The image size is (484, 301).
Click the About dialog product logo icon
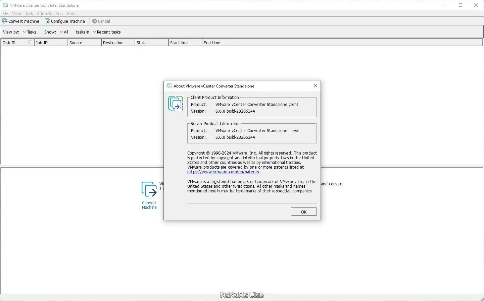176,103
